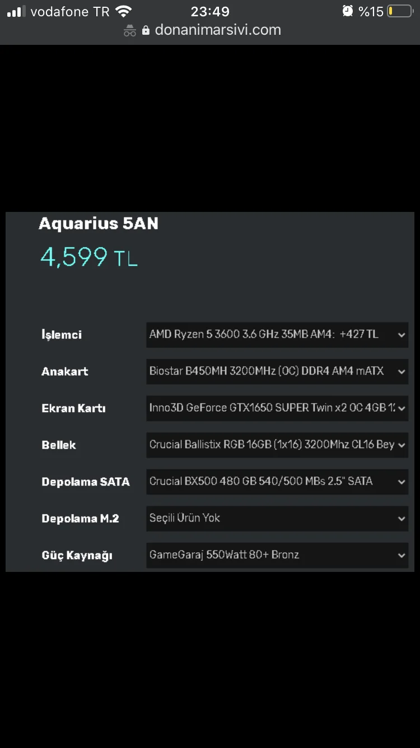Tap the donanimarsivi.com address bar
This screenshot has width=420, height=748.
tap(218, 30)
